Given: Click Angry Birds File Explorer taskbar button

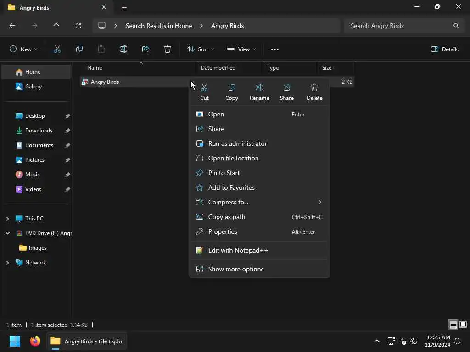Looking at the screenshot, I should pyautogui.click(x=87, y=341).
